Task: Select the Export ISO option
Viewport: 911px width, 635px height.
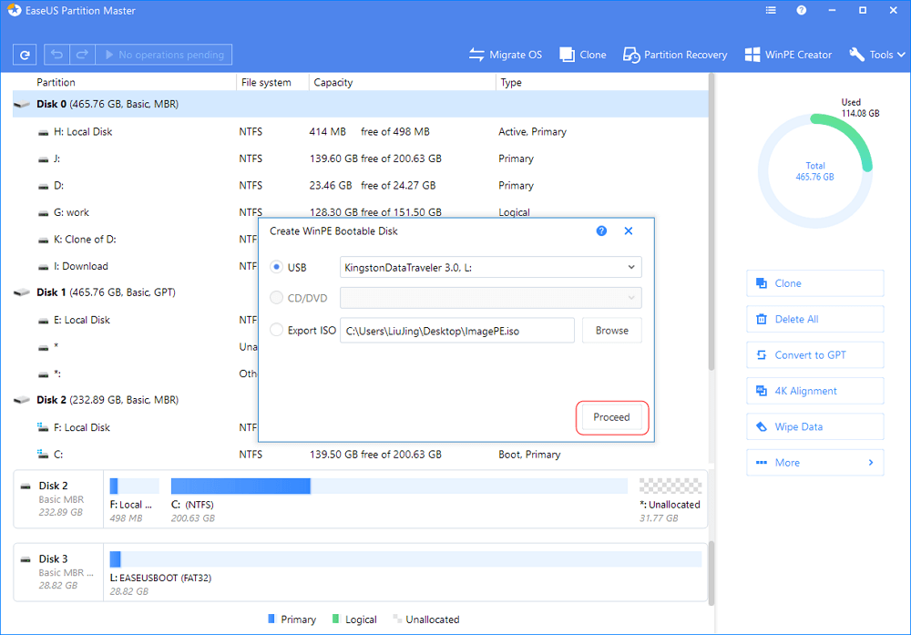Action: pos(275,330)
